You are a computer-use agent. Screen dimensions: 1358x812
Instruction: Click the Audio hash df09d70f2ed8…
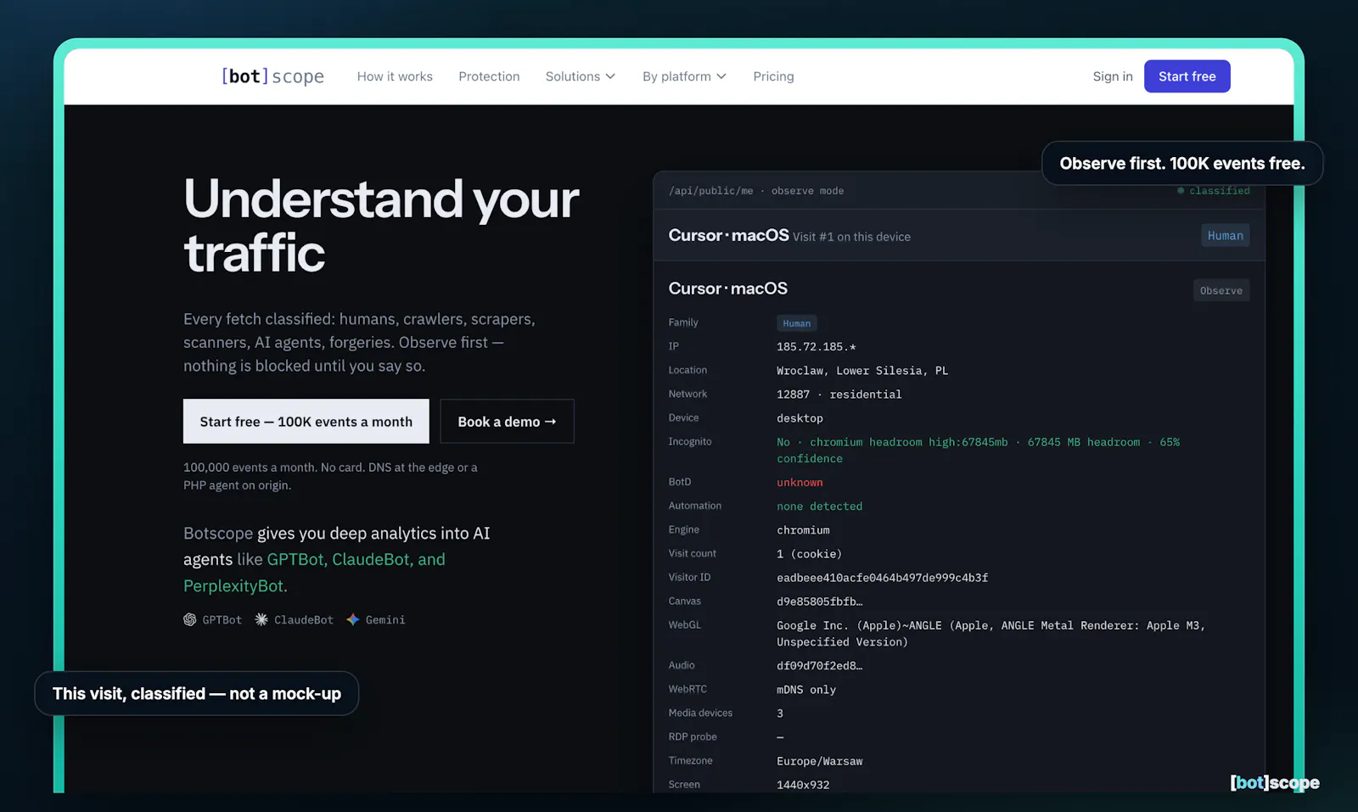click(819, 666)
